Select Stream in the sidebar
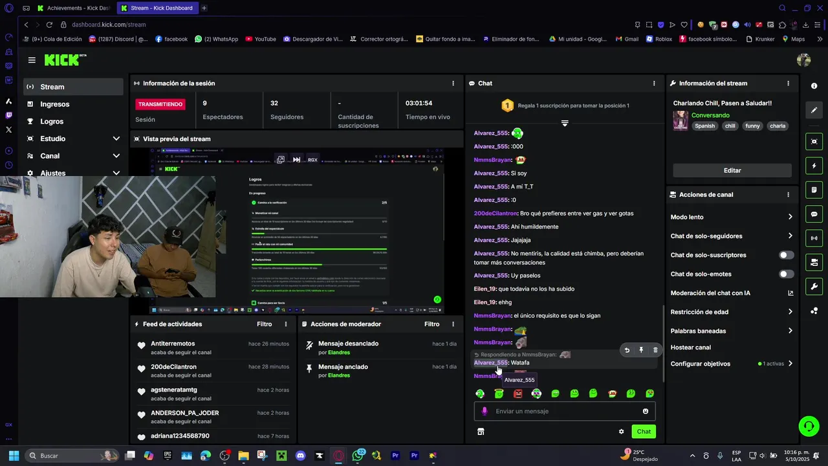Viewport: 828px width, 466px height. [x=73, y=87]
